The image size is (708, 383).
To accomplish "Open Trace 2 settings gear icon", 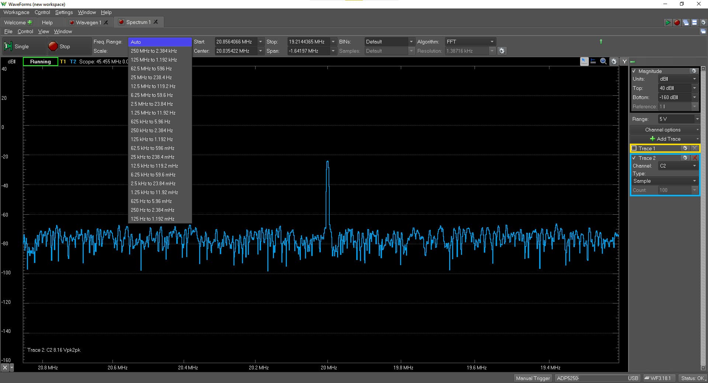I will click(685, 158).
